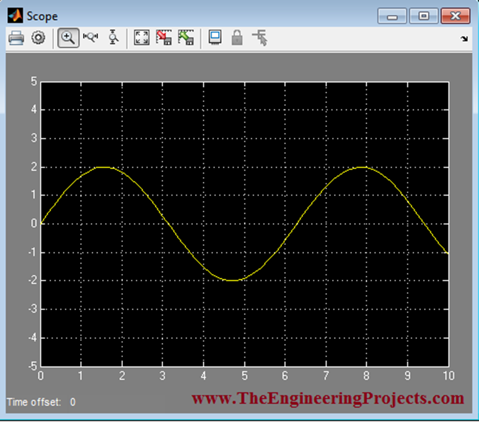The height and width of the screenshot is (422, 479).
Task: Print the scope plot
Action: [x=16, y=37]
